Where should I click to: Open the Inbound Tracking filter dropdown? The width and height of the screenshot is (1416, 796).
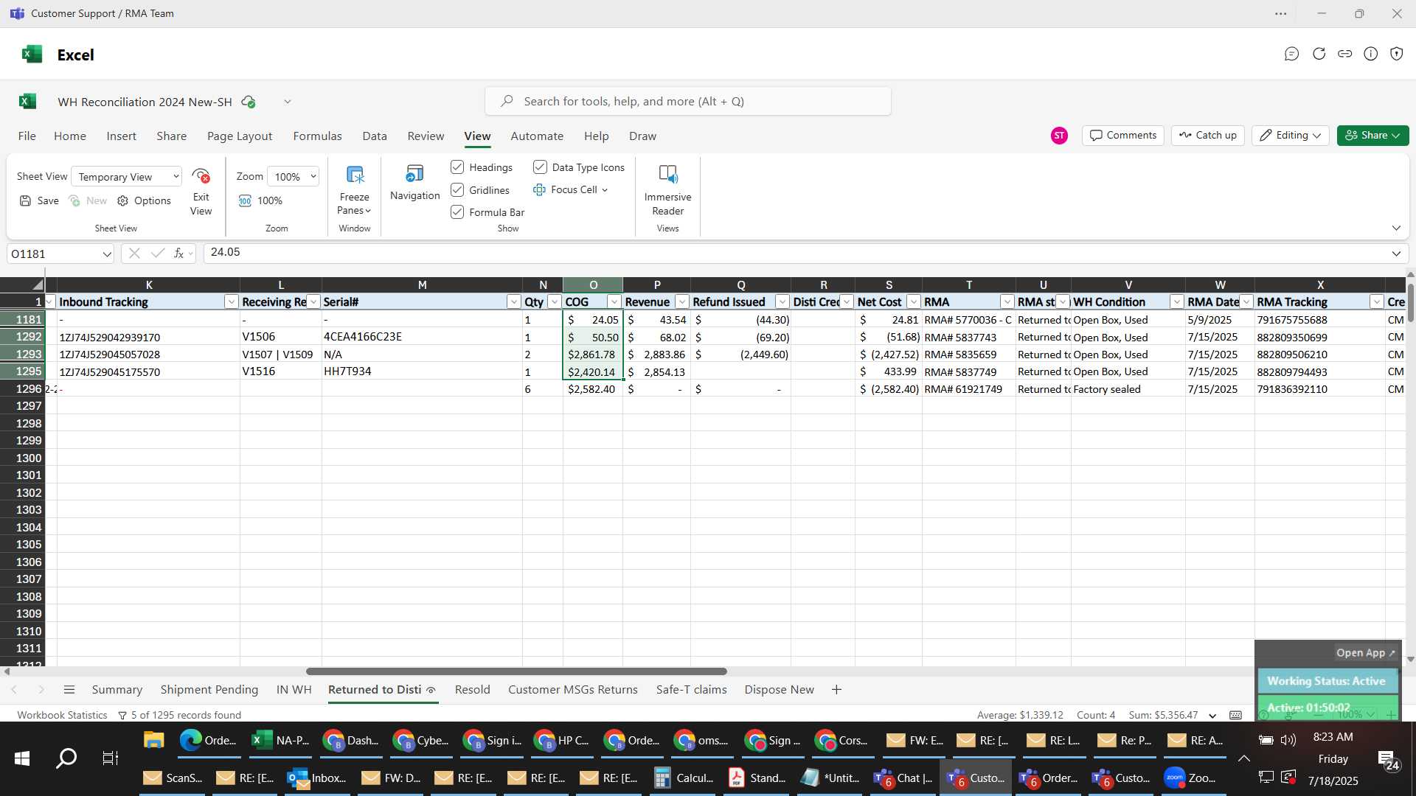(x=232, y=302)
